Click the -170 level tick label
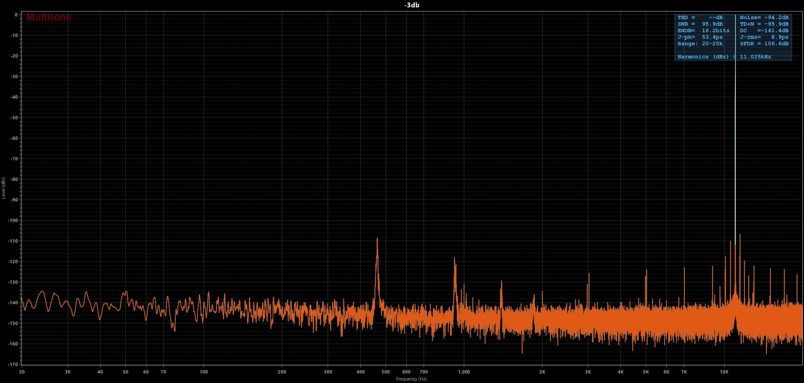This screenshot has width=804, height=383. (x=12, y=364)
